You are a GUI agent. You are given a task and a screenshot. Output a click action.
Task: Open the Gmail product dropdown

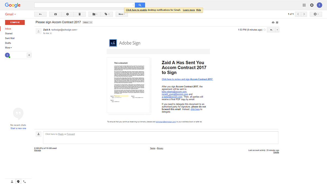[11, 14]
